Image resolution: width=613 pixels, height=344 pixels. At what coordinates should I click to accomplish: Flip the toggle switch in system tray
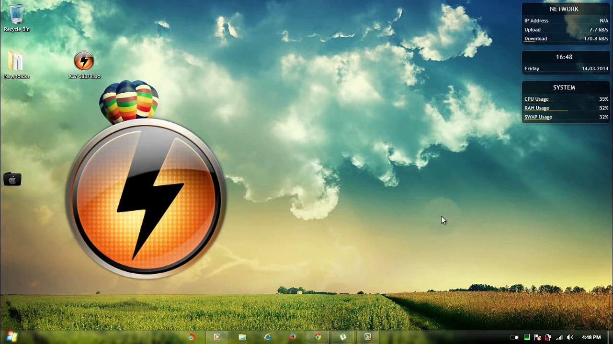coord(514,338)
